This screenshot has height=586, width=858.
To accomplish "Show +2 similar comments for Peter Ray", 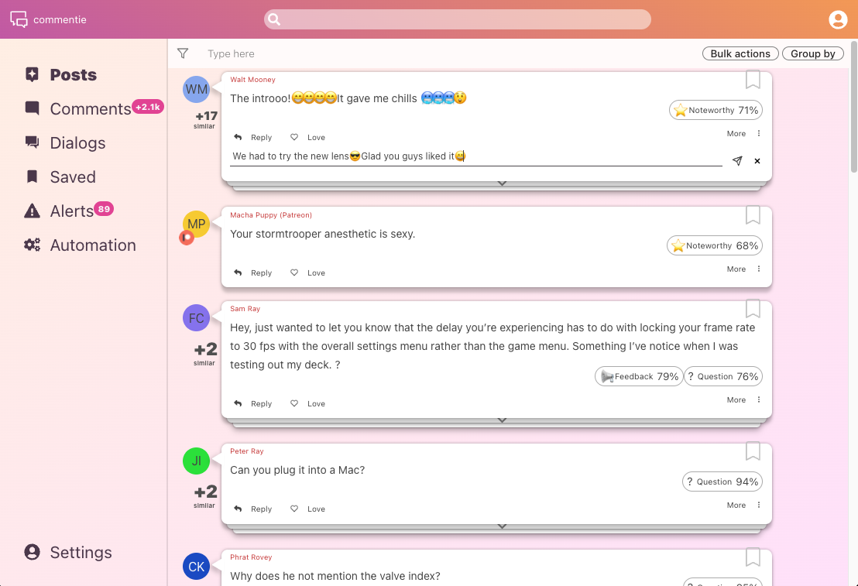I will coord(205,495).
